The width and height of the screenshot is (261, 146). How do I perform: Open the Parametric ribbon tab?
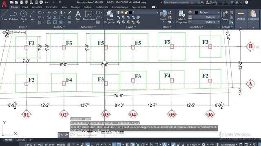(52, 7)
